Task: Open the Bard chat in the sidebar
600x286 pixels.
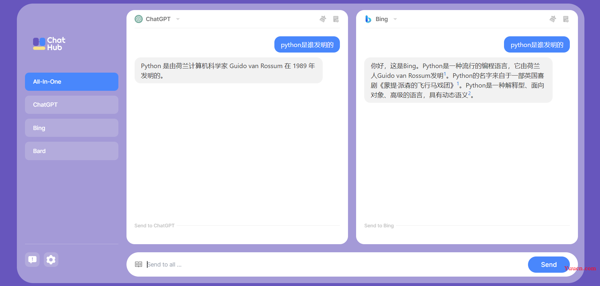Action: coord(72,151)
